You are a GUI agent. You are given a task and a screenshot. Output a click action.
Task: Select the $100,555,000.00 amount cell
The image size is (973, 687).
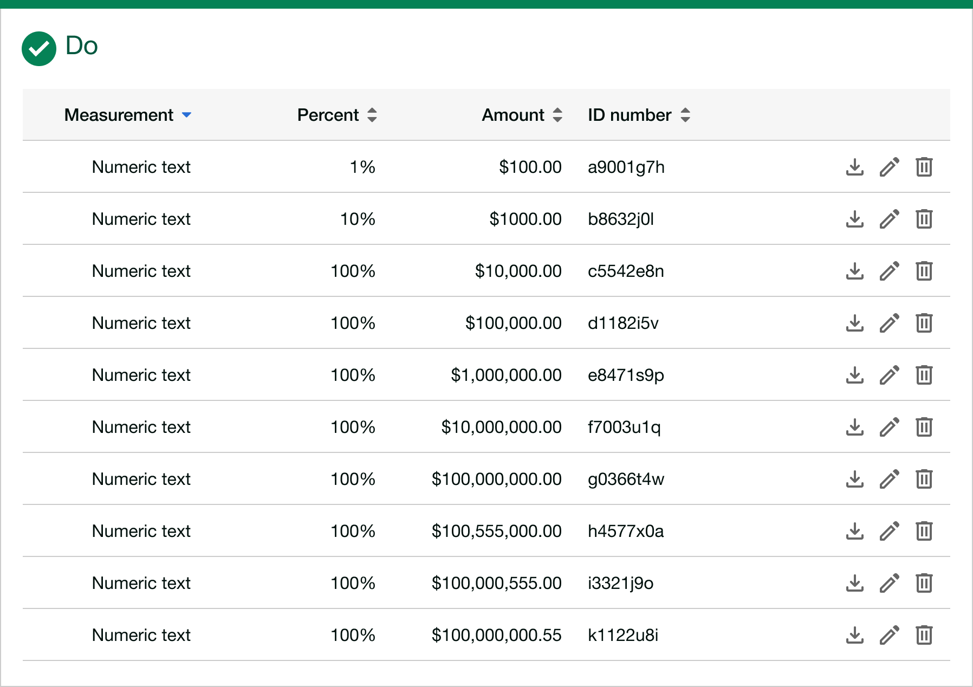point(496,531)
